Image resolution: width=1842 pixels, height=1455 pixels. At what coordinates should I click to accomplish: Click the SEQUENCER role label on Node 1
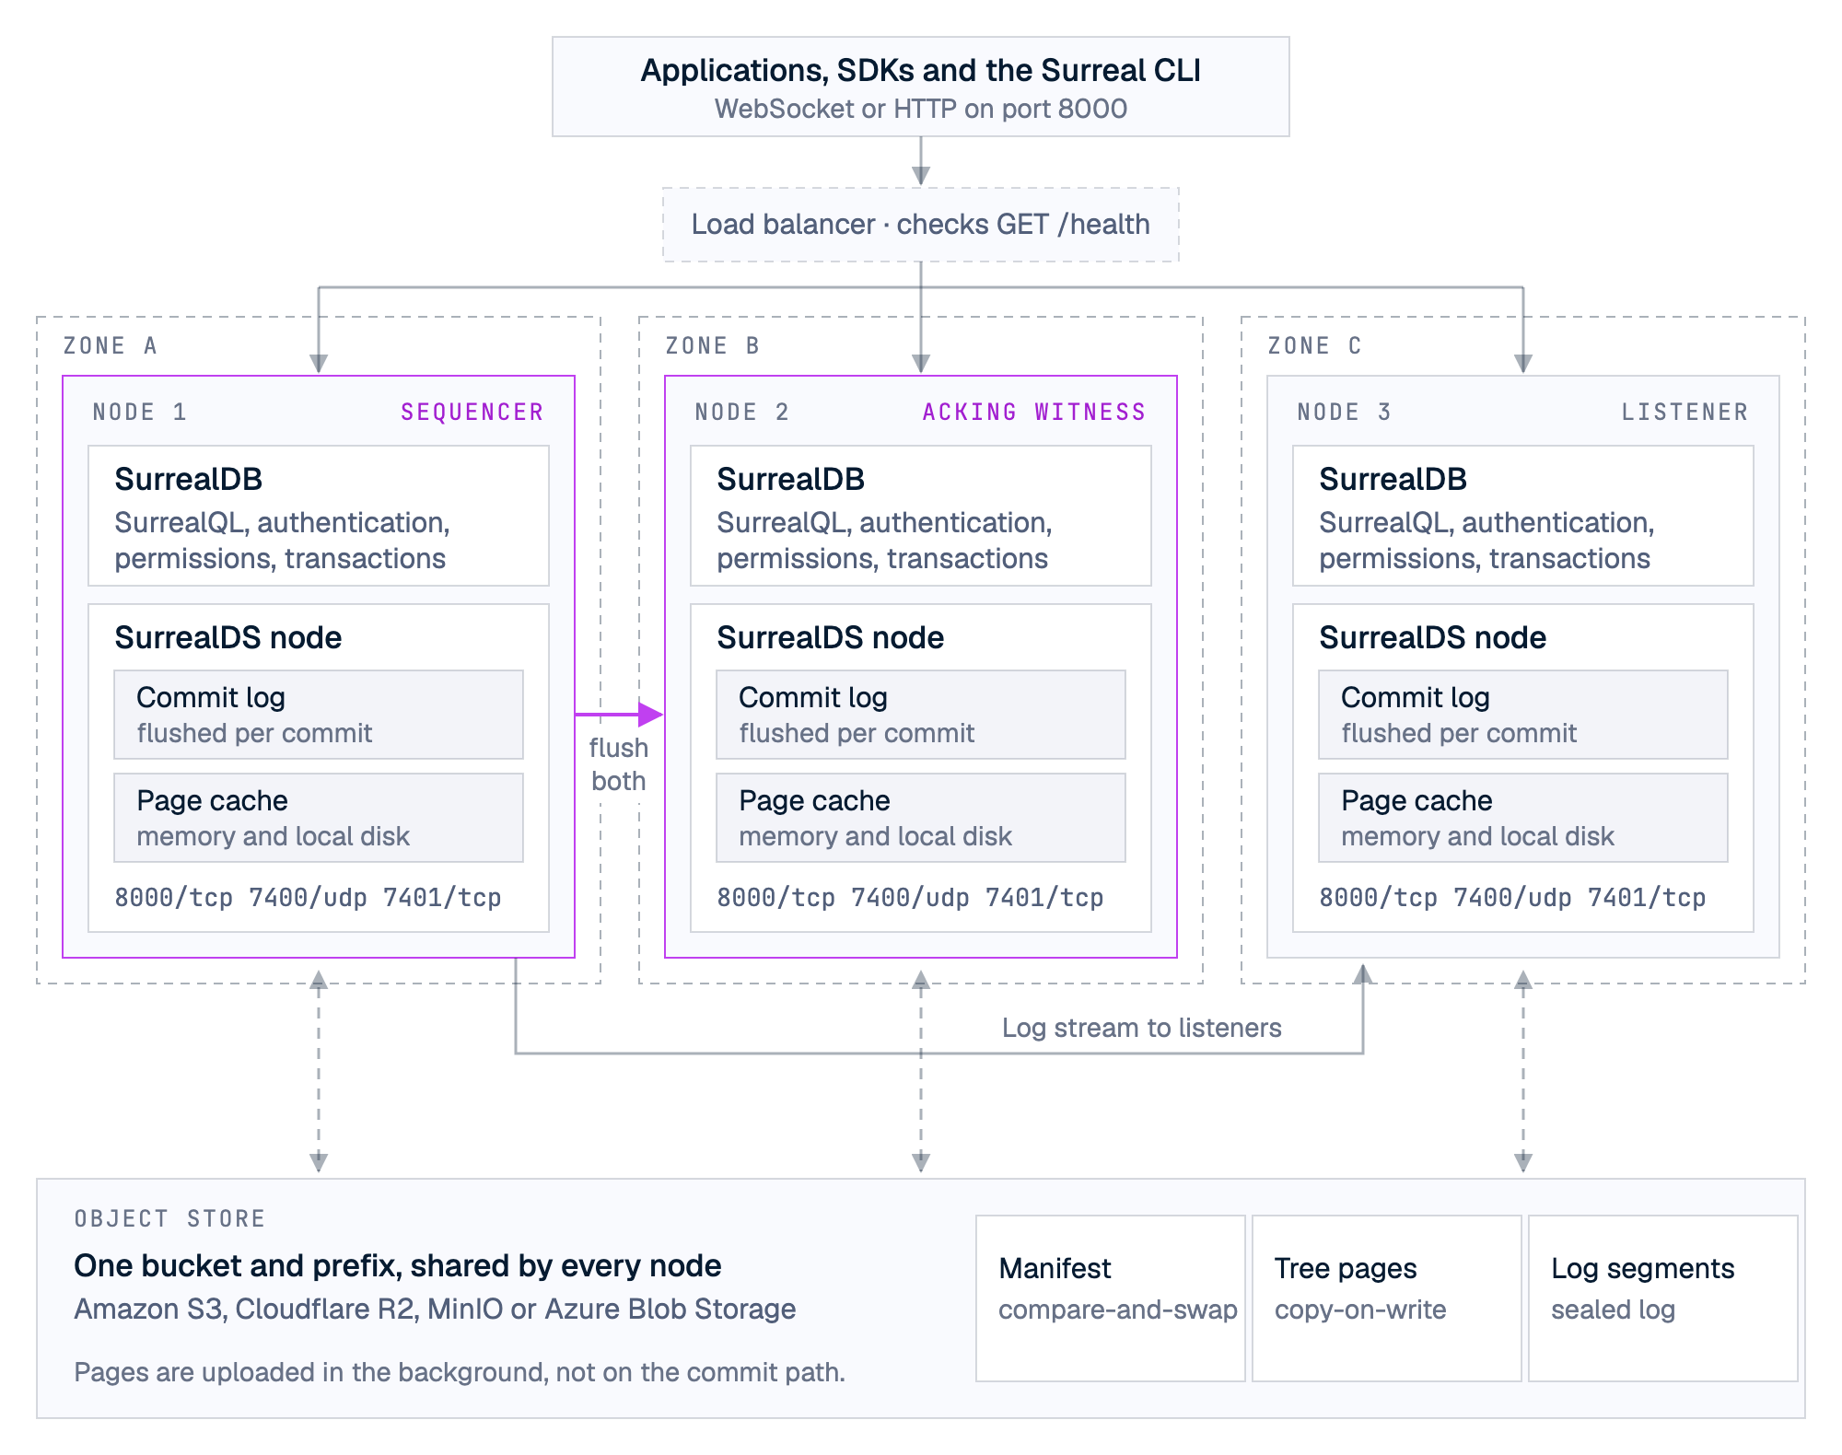472,412
